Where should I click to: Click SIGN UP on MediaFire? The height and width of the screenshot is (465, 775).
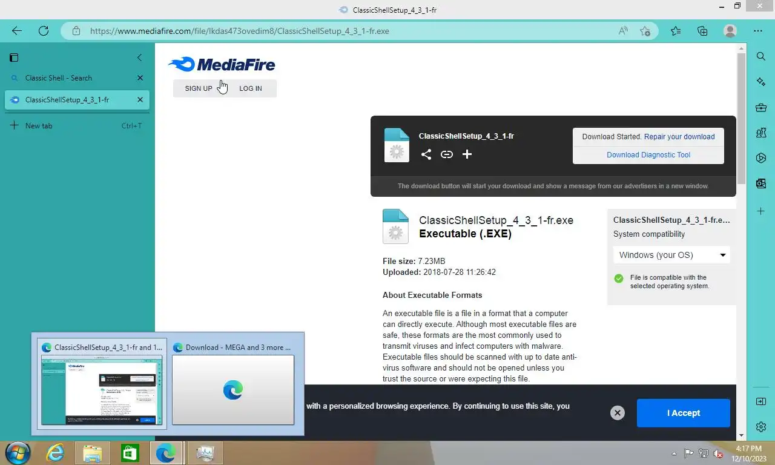199,88
